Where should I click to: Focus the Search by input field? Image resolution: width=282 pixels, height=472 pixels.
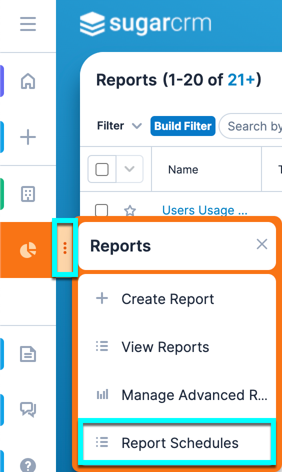[x=250, y=126]
